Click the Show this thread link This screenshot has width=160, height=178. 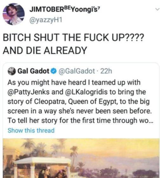(x=31, y=130)
